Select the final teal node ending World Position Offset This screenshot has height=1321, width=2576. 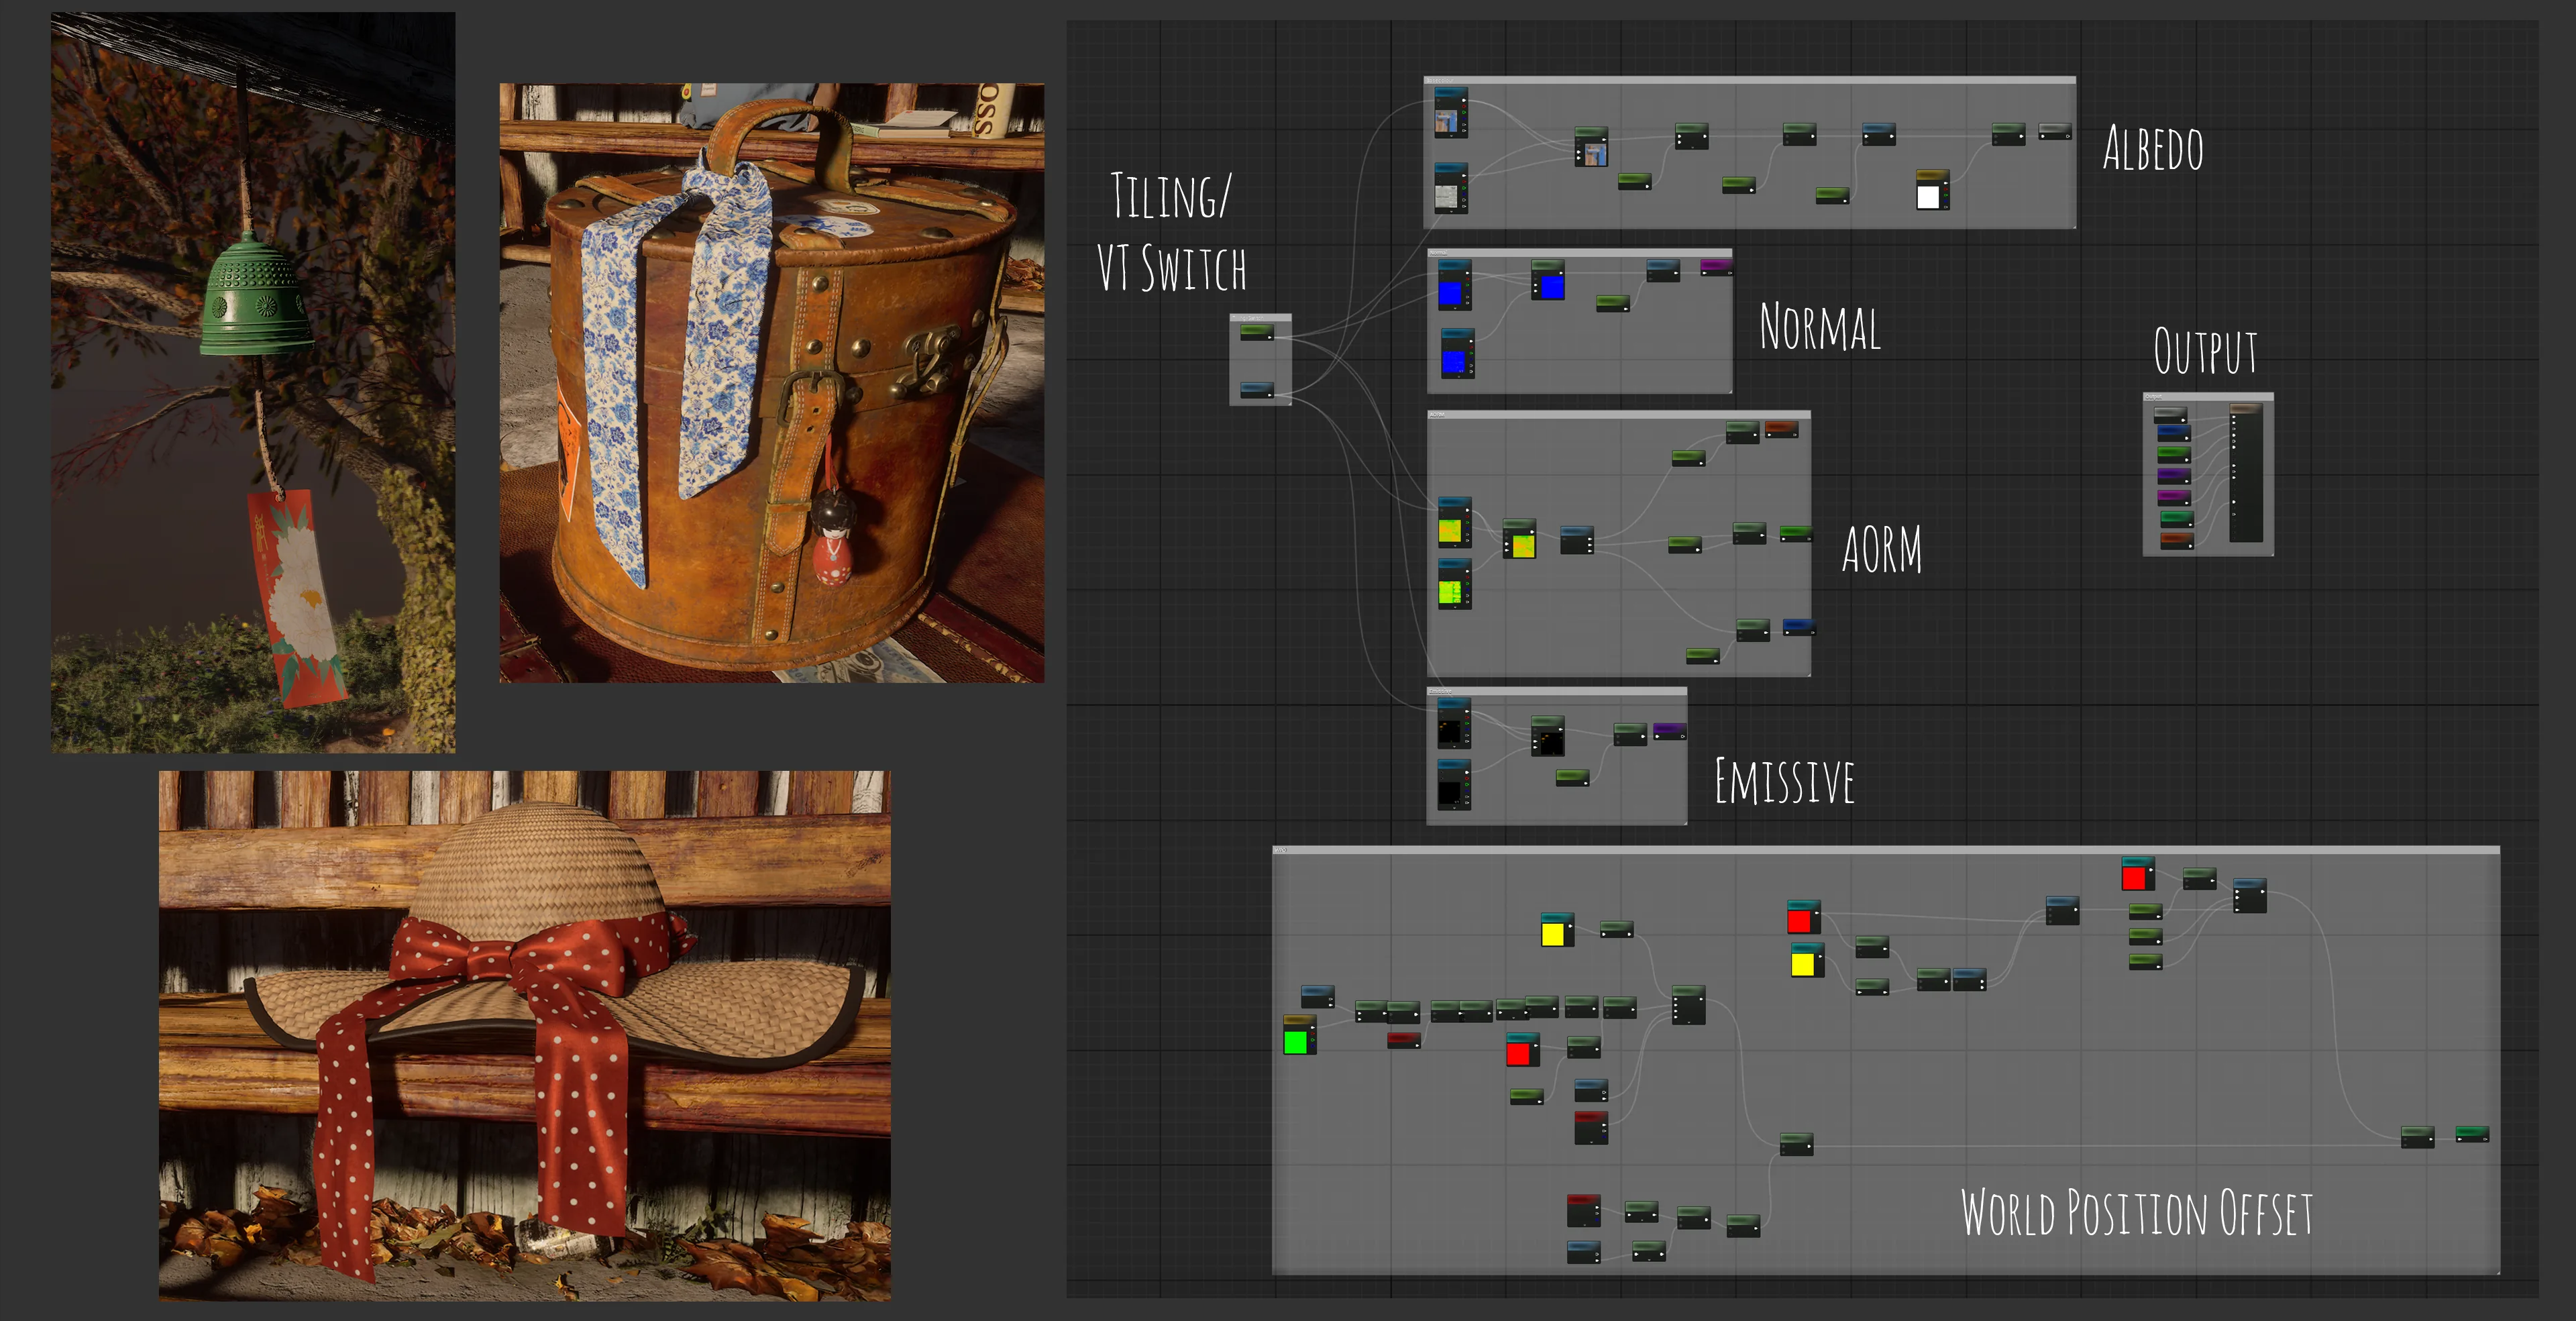pos(2472,1133)
